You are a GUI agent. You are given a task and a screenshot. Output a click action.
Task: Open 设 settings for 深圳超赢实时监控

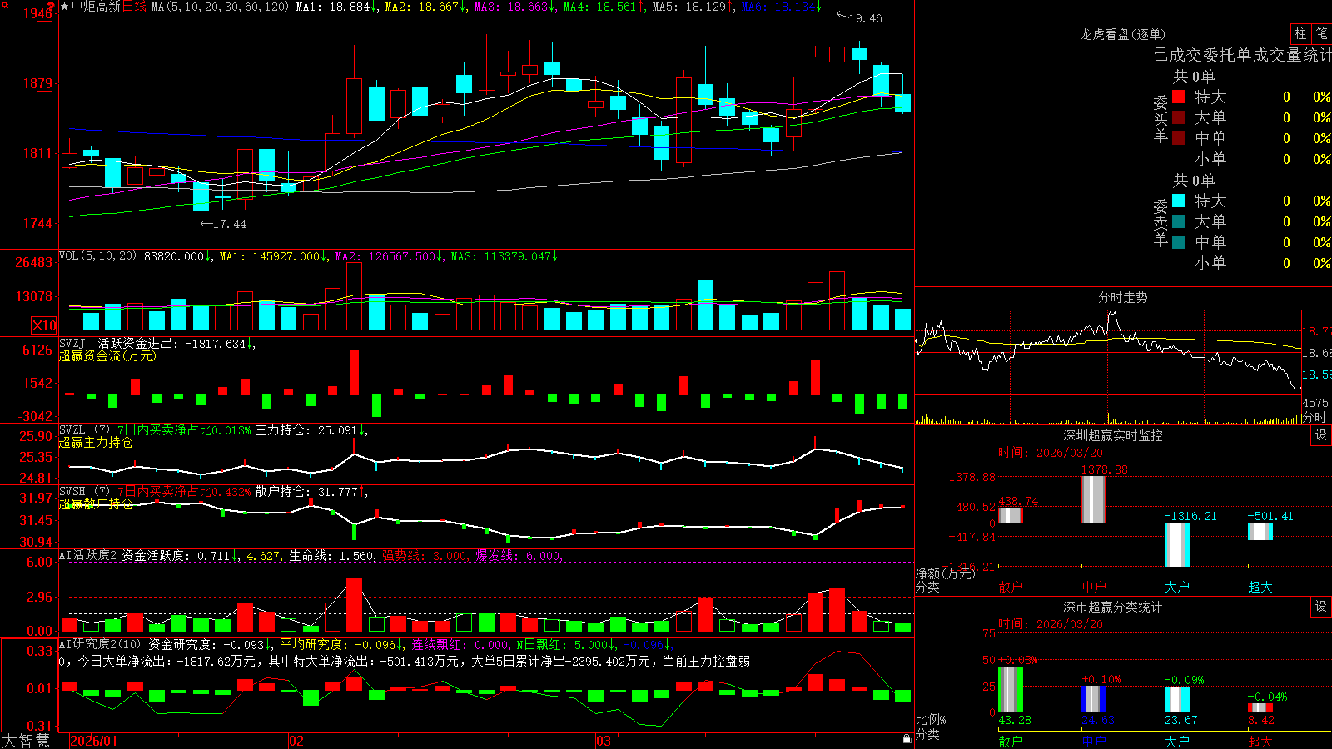tap(1321, 435)
